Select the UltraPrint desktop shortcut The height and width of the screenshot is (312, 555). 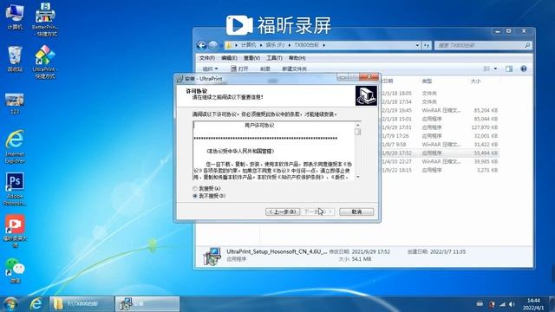(45, 62)
